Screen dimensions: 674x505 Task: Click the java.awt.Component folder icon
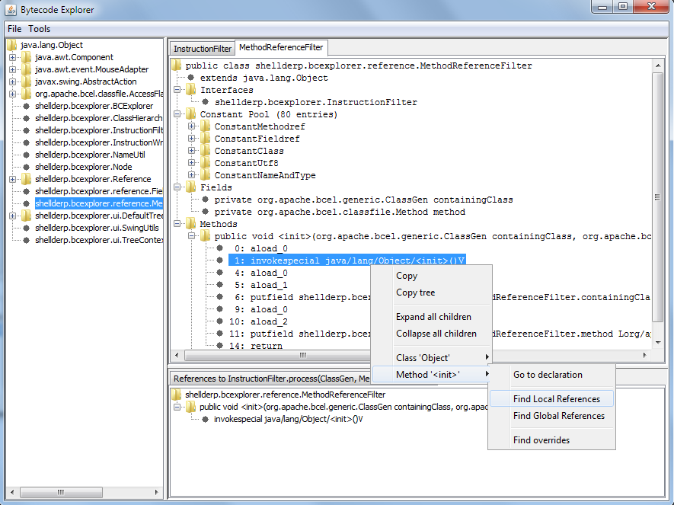[x=26, y=57]
